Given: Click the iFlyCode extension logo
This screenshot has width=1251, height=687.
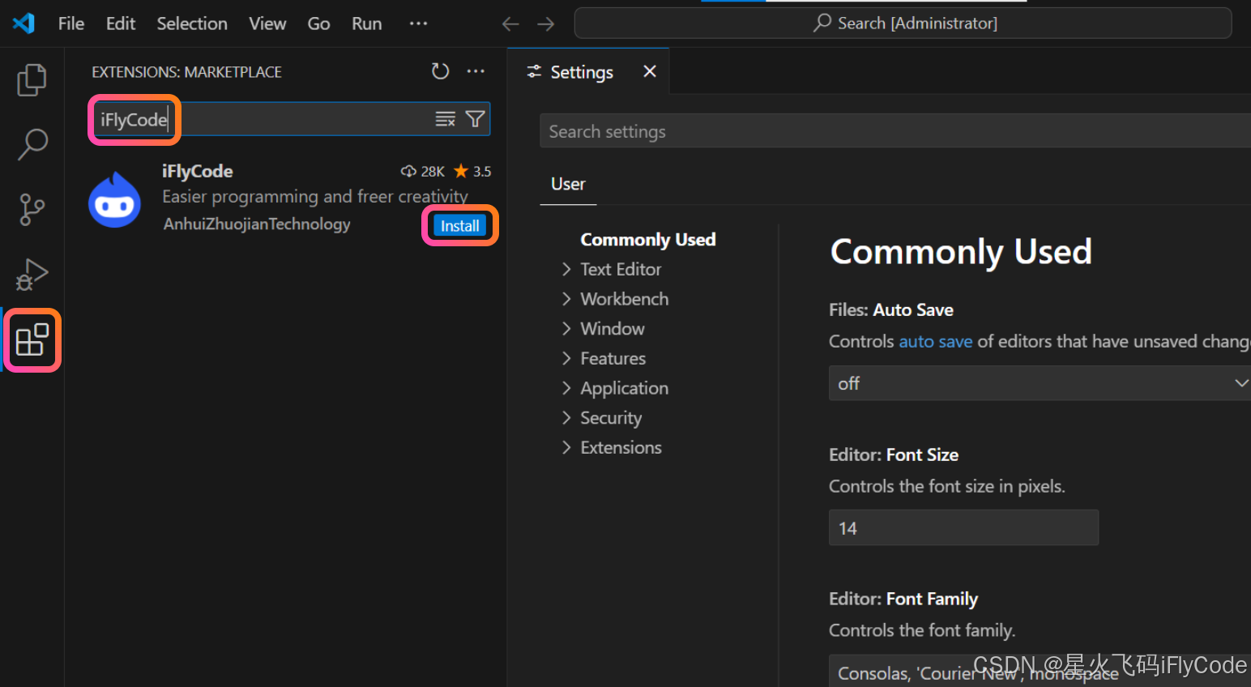Looking at the screenshot, I should pos(114,199).
